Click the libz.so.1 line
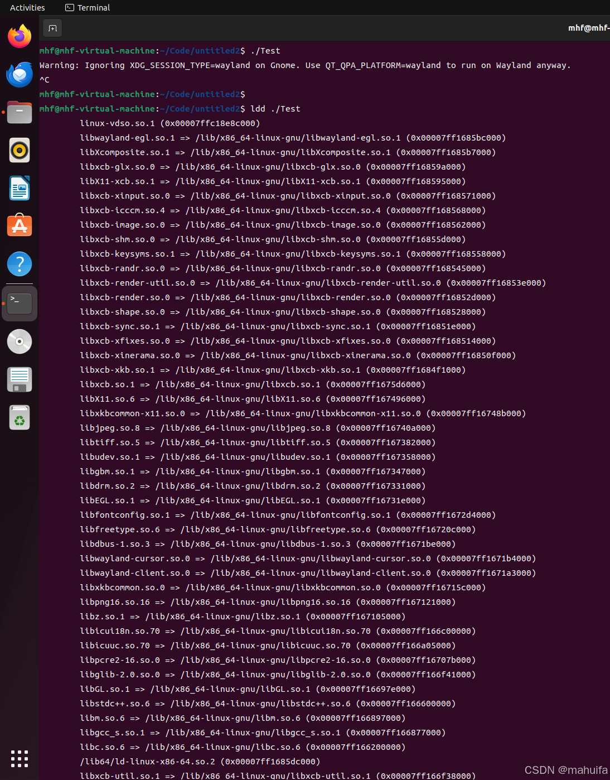This screenshot has width=610, height=780. pos(243,617)
